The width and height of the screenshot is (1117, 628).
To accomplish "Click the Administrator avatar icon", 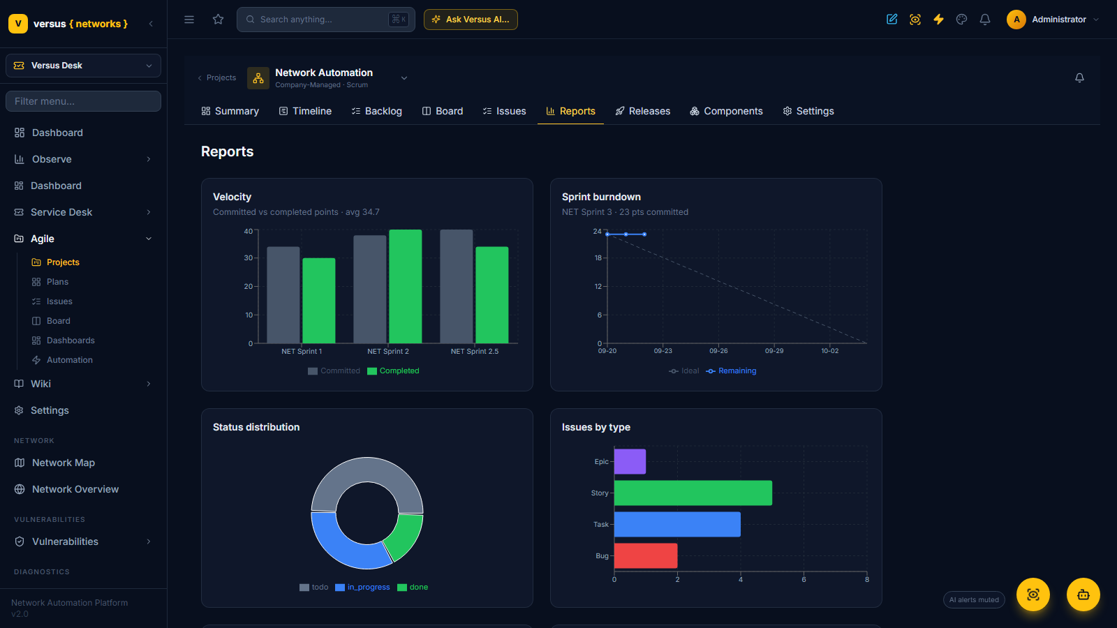I will click(x=1016, y=20).
